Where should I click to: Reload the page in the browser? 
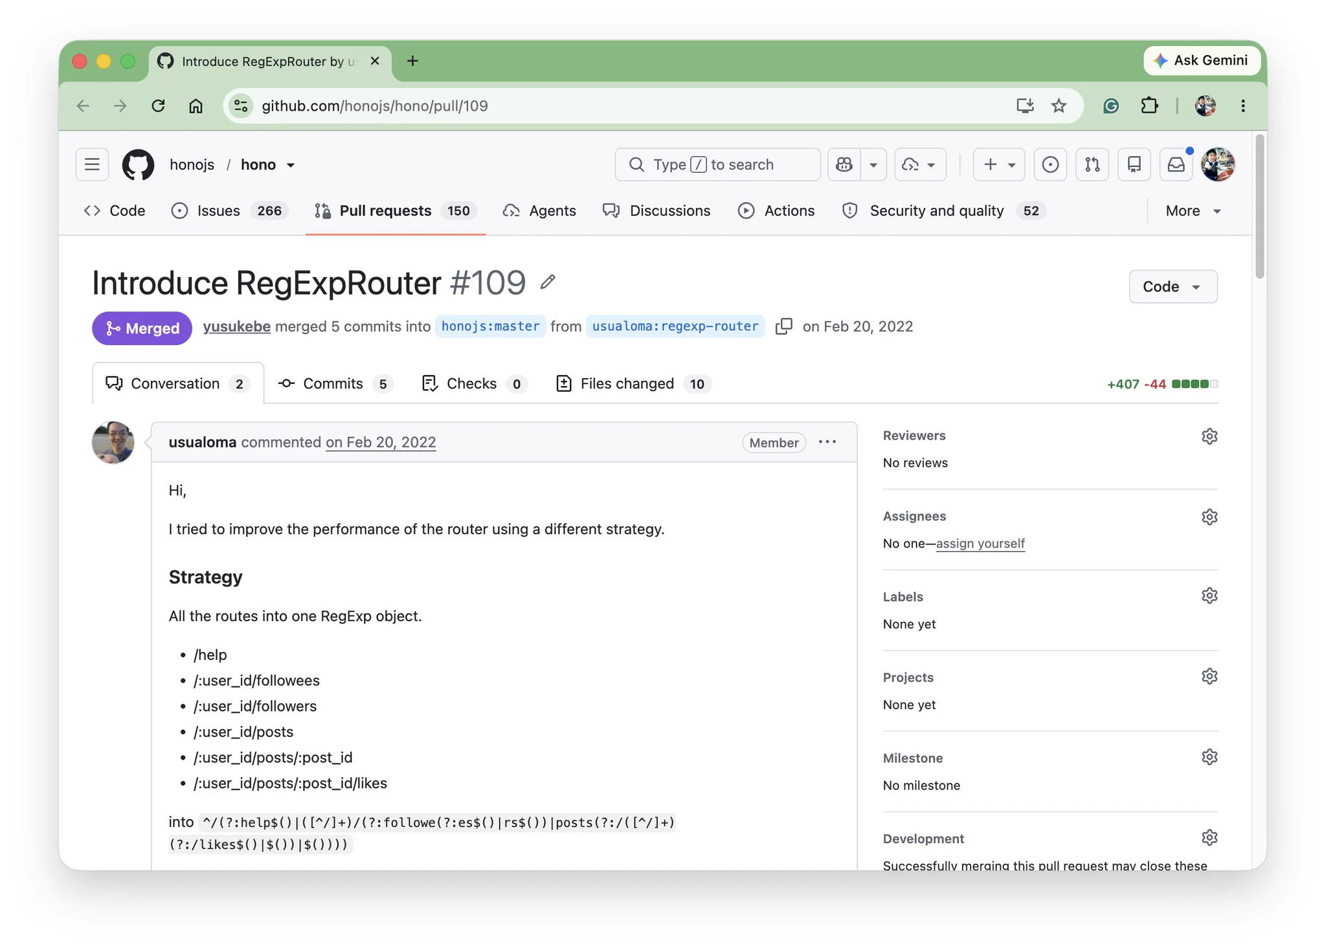pyautogui.click(x=158, y=106)
